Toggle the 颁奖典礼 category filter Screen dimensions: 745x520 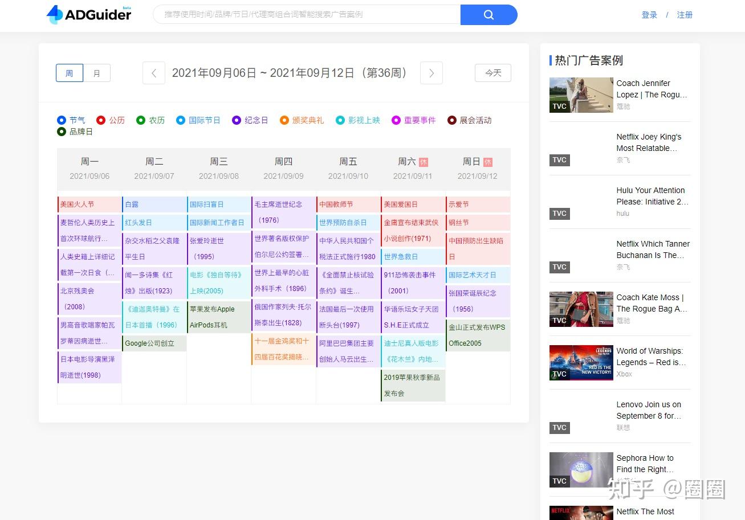coord(302,120)
